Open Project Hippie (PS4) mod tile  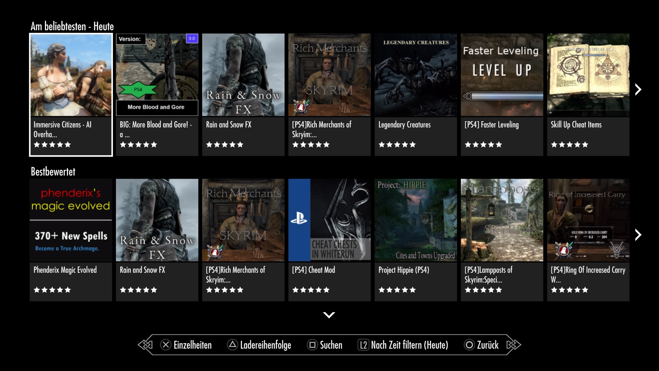point(416,240)
